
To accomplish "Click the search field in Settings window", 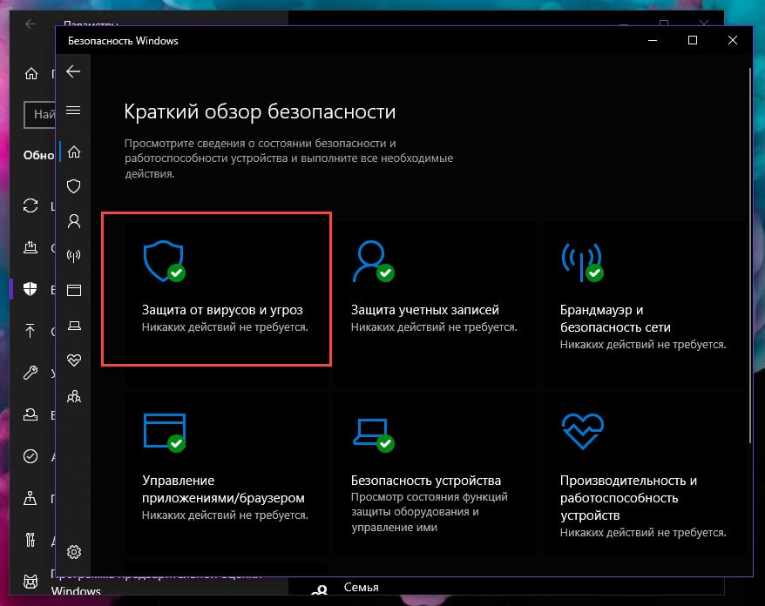I will pyautogui.click(x=39, y=115).
